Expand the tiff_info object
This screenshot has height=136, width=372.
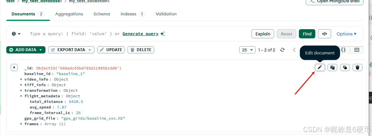click(x=22, y=85)
